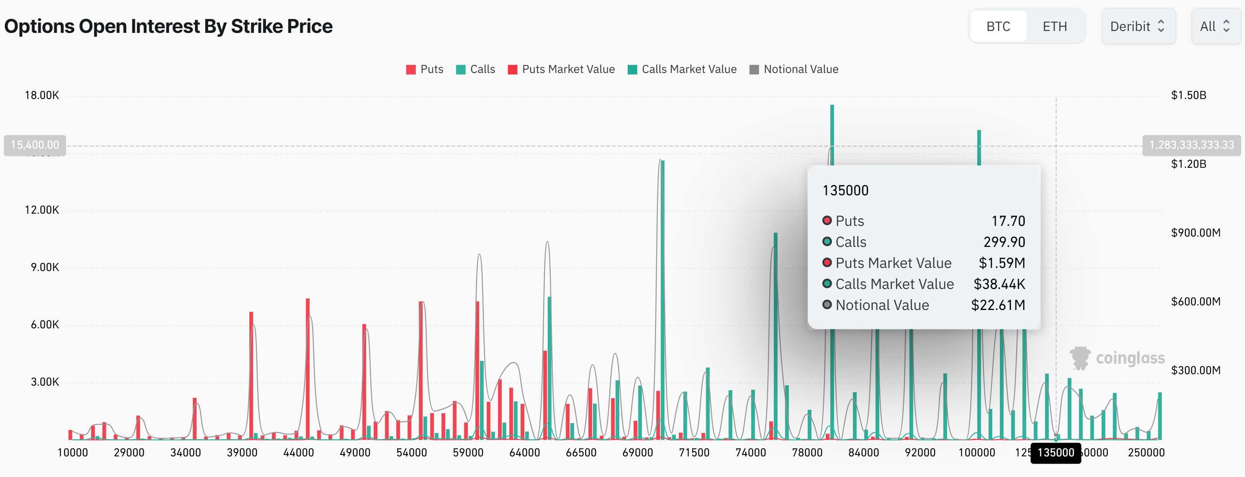Click the coinglass watermark logo icon

click(1080, 358)
